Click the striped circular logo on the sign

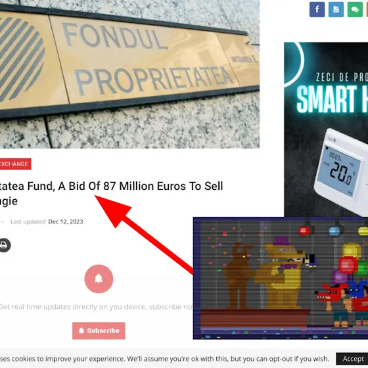(21, 60)
